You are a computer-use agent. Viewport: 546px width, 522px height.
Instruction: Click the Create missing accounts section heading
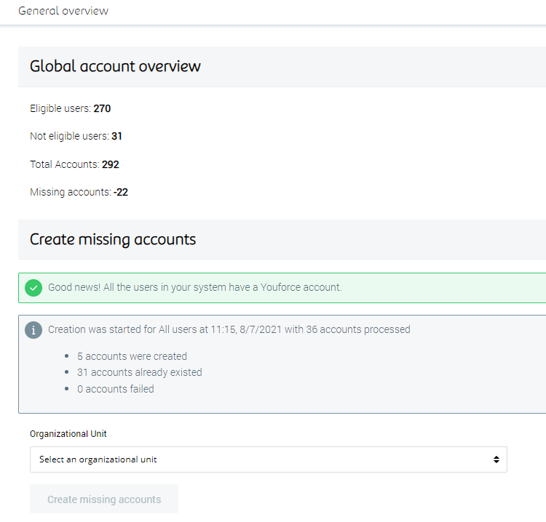click(x=113, y=239)
